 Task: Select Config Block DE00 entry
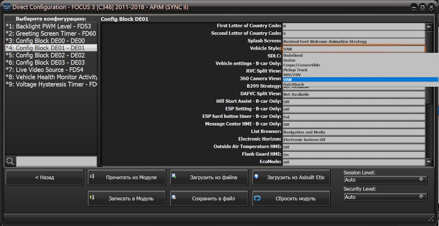[x=51, y=41]
